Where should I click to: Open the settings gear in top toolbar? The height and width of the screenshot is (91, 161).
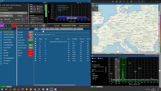(x=131, y=2)
